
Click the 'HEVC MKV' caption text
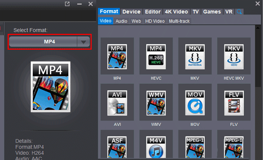234,78
